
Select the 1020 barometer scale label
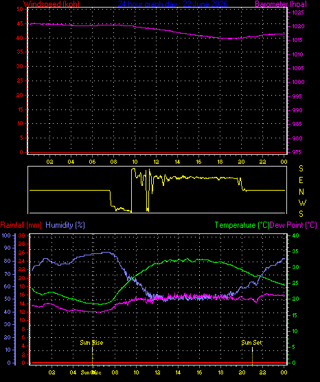click(x=298, y=26)
